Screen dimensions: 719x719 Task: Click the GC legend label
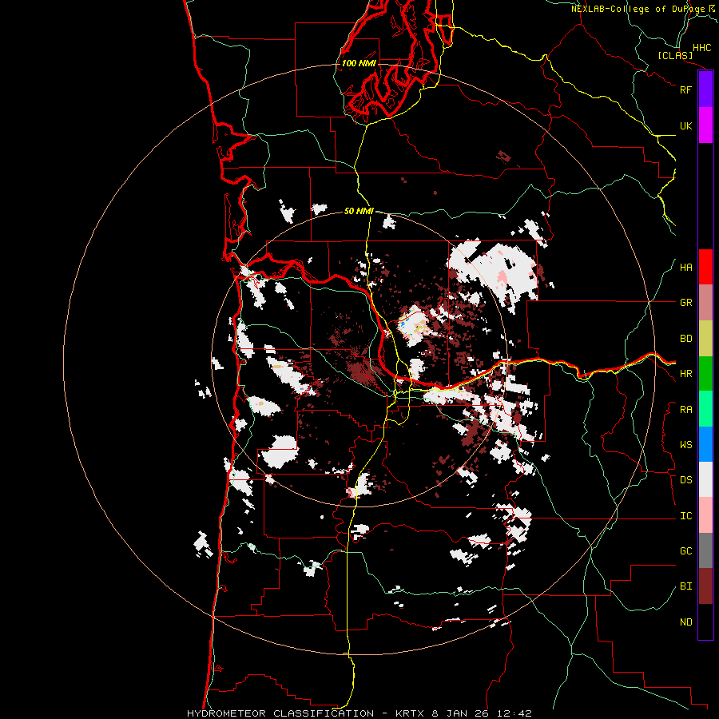pyautogui.click(x=686, y=551)
